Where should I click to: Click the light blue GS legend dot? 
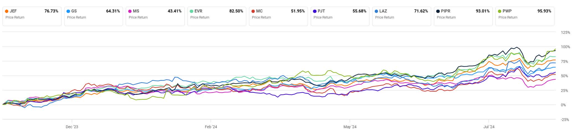tap(68, 11)
